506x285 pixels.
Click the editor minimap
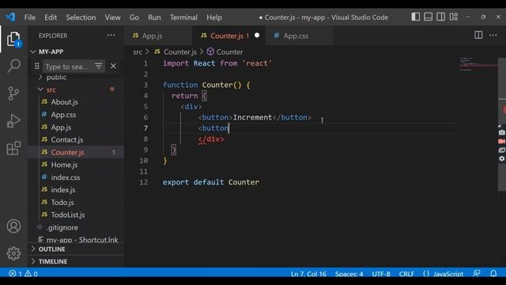click(x=478, y=65)
